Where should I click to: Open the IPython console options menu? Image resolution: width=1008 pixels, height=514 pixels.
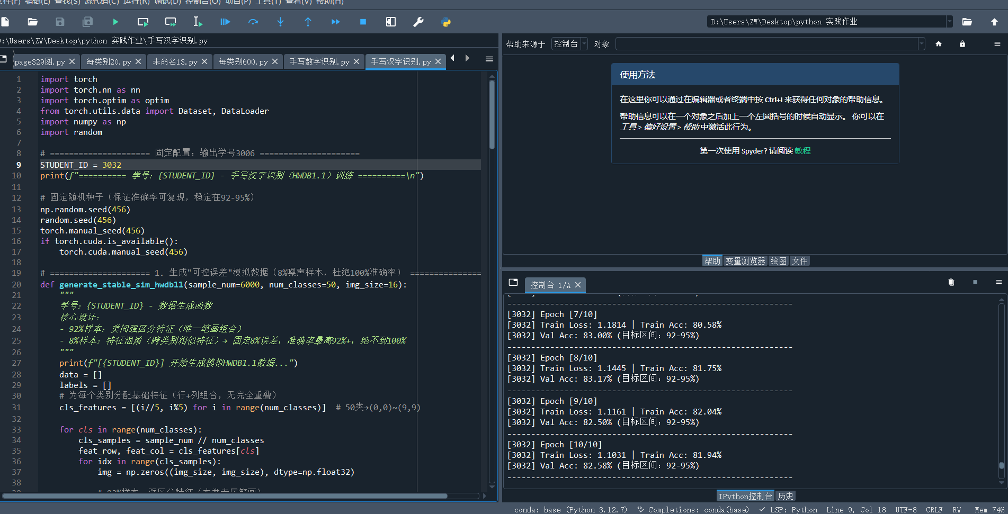click(999, 282)
